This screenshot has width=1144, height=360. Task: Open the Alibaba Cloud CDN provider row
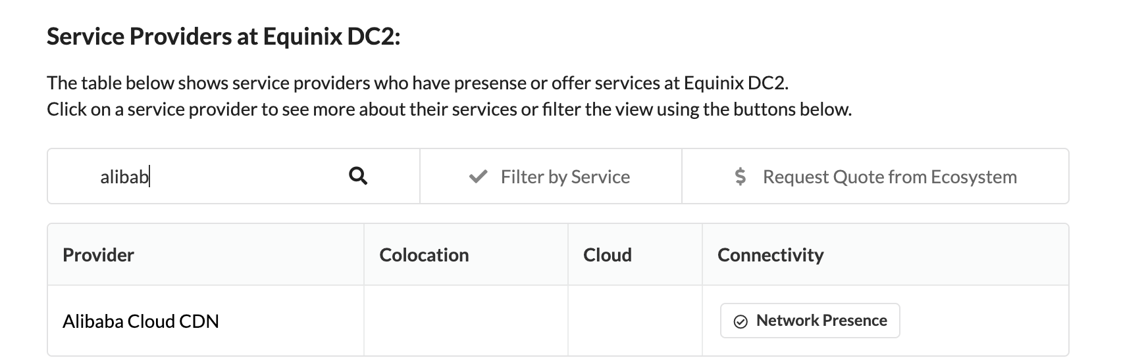coord(558,321)
